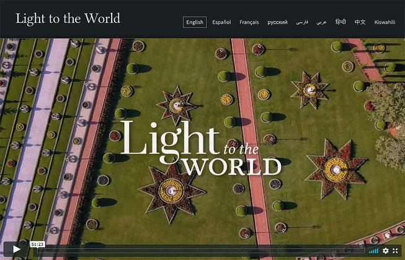Switch language to Hindi (हिन्दी)
405x260 pixels.
pos(340,22)
